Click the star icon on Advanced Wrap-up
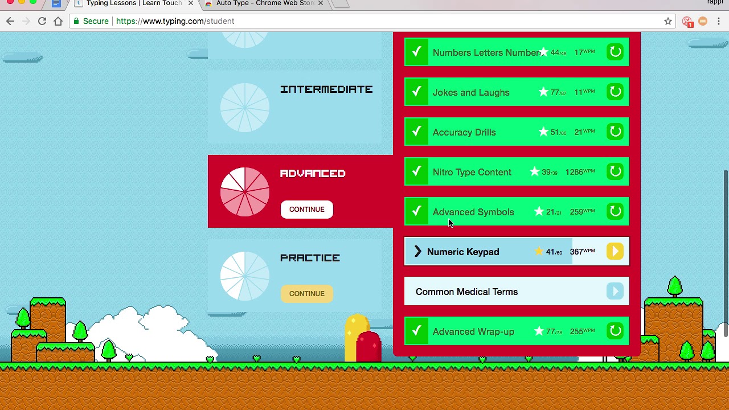Image resolution: width=729 pixels, height=410 pixels. pyautogui.click(x=539, y=331)
